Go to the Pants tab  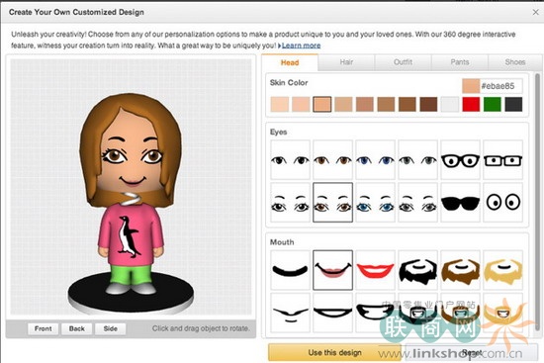click(460, 62)
